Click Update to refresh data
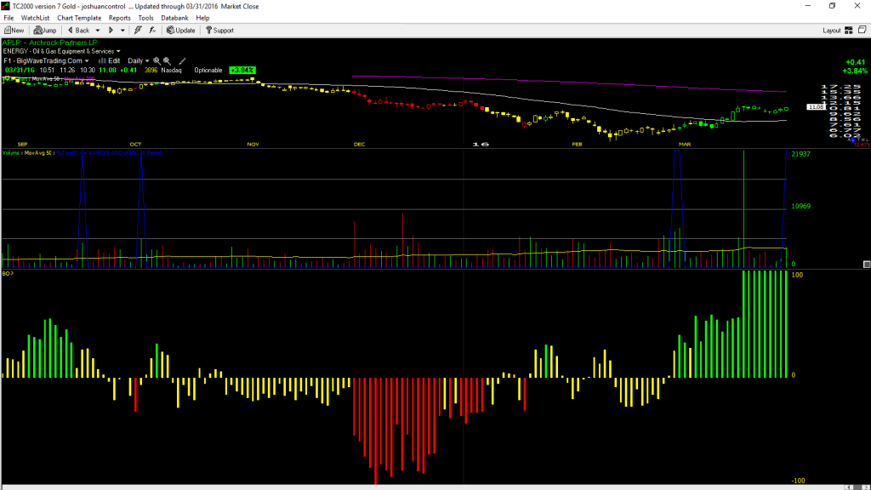Image resolution: width=871 pixels, height=490 pixels. click(181, 31)
